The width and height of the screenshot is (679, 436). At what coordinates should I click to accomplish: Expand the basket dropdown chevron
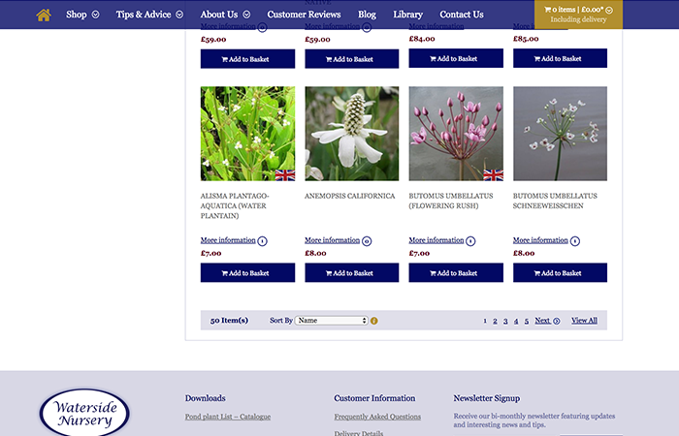609,10
